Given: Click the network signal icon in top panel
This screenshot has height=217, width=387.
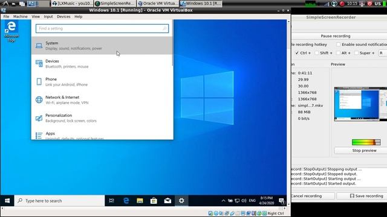Looking at the screenshot, I should pos(327,4).
